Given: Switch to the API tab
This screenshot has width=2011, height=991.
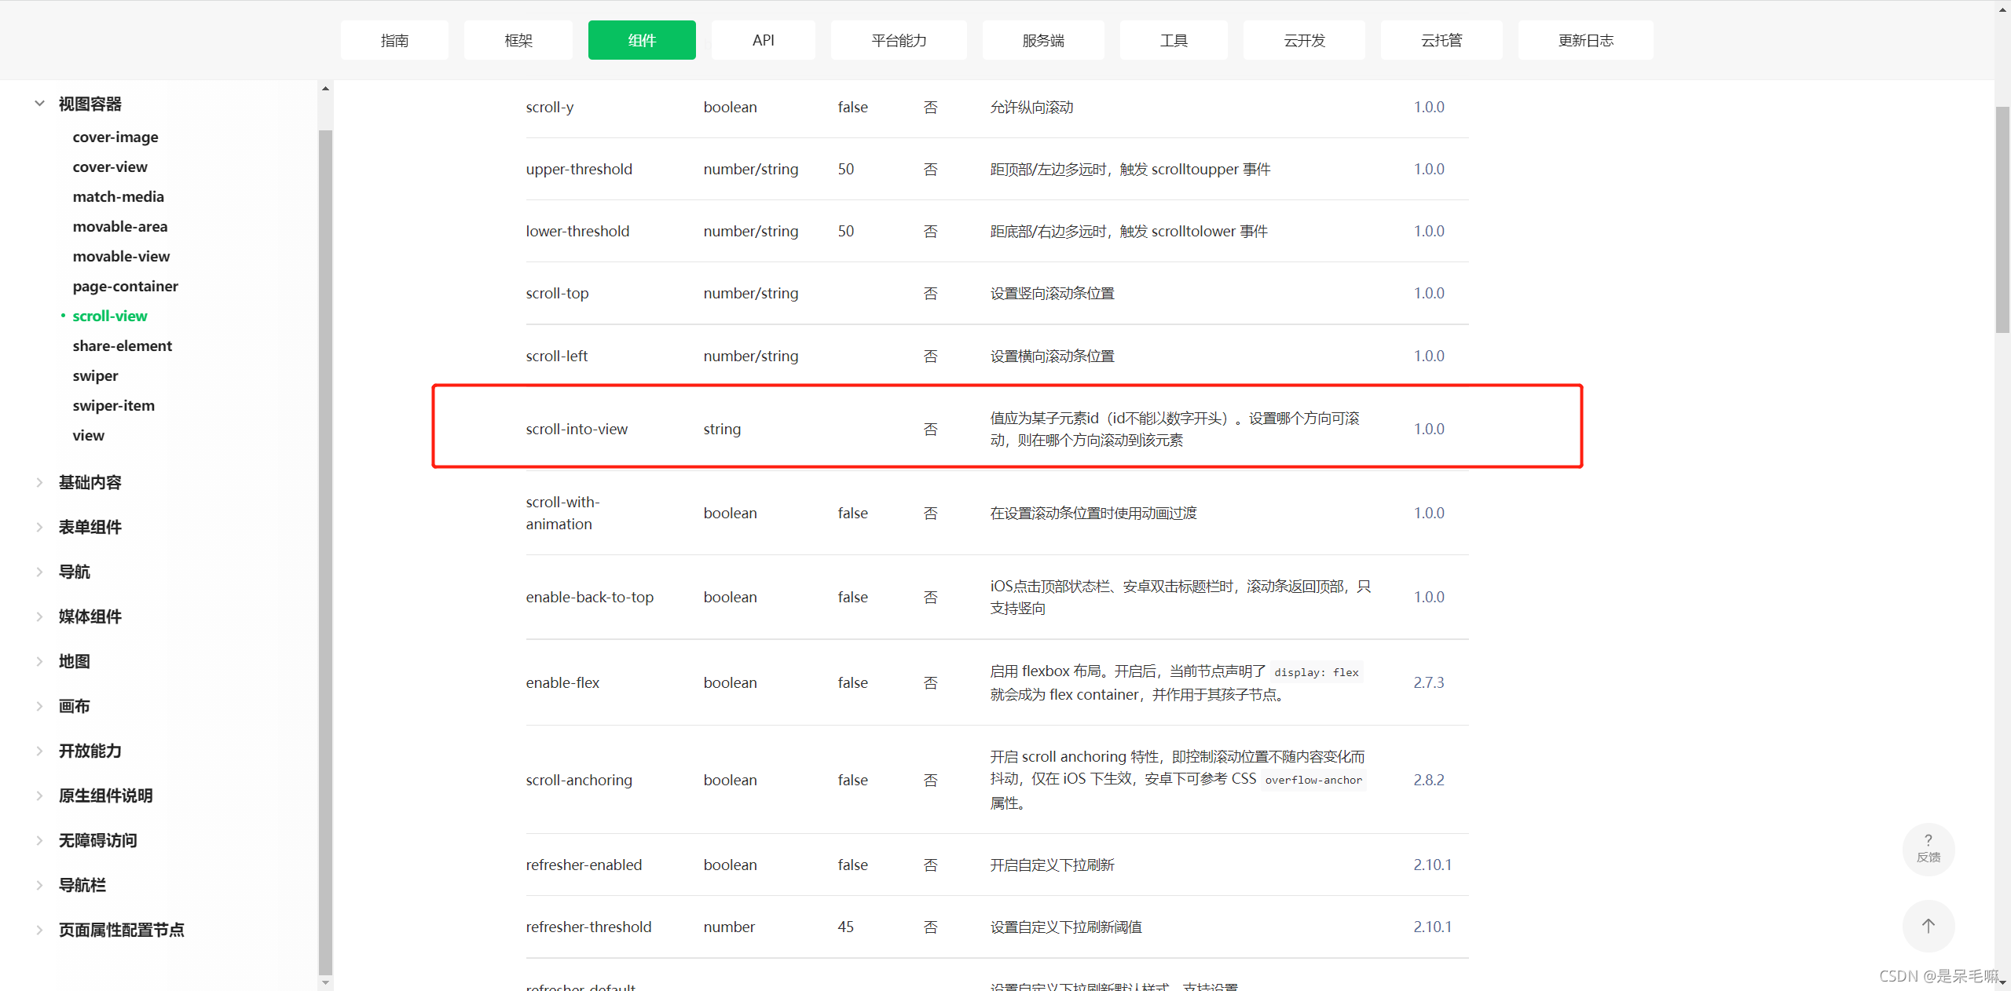Looking at the screenshot, I should pos(764,40).
